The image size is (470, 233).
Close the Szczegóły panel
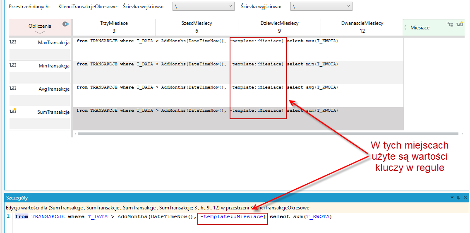click(x=465, y=197)
